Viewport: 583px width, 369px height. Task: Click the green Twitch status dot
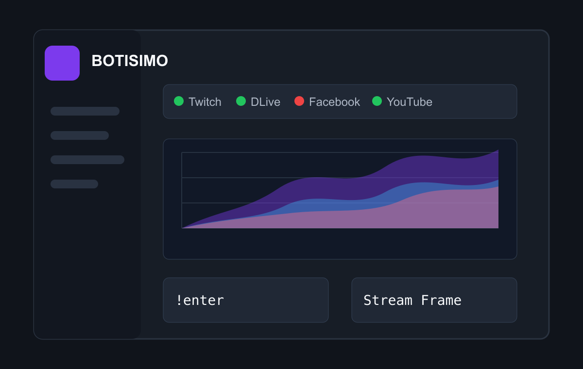coord(179,101)
